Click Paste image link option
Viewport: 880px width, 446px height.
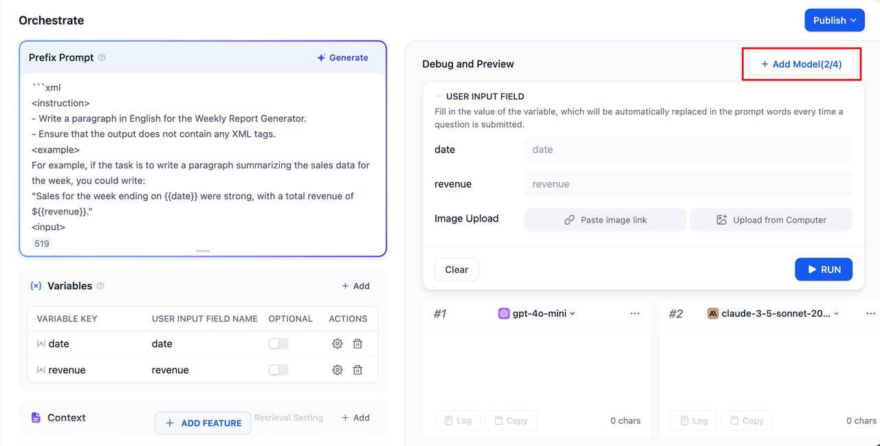point(605,220)
